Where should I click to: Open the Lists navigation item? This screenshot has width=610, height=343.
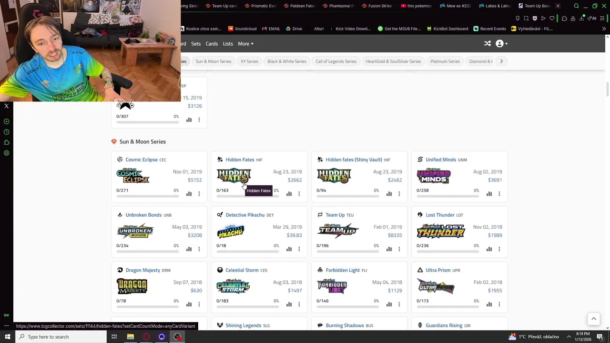(x=228, y=44)
